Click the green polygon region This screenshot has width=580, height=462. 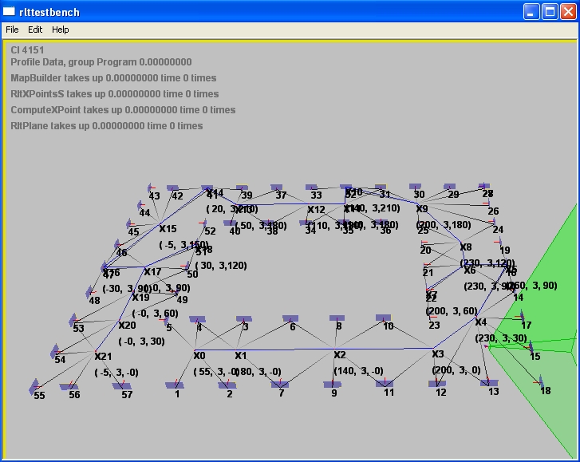[543, 287]
